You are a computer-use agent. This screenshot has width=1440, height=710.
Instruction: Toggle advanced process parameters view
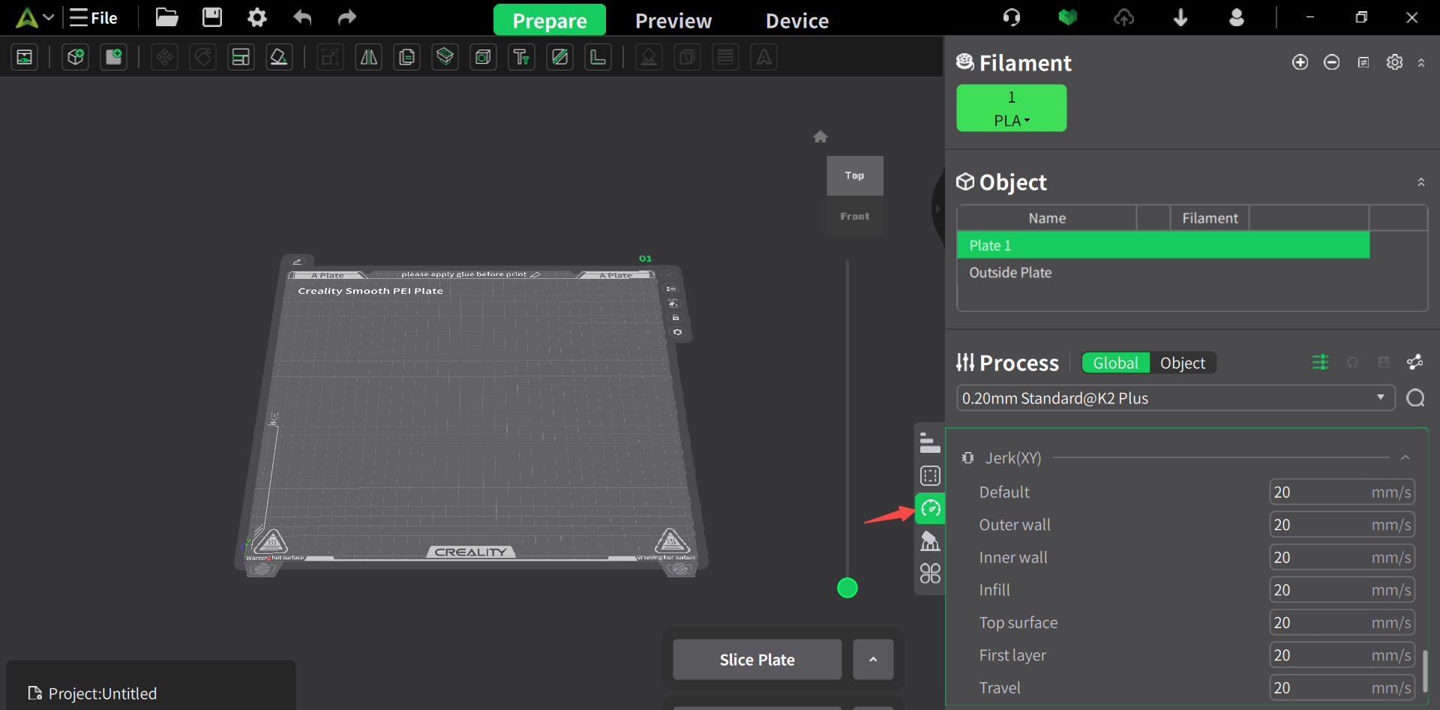pos(1320,363)
